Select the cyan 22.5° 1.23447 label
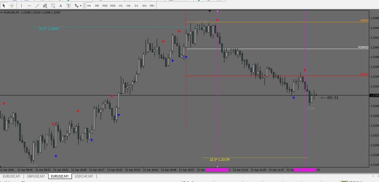The image size is (379, 182). (49, 29)
